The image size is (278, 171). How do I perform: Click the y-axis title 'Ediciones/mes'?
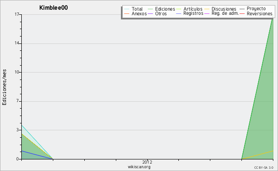(5, 87)
